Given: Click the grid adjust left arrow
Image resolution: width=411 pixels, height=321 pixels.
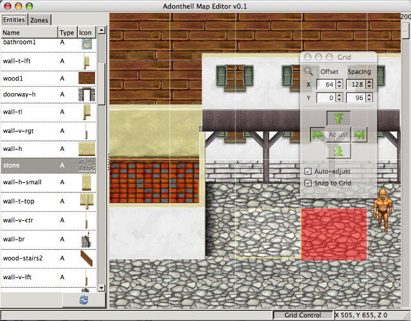Looking at the screenshot, I should pyautogui.click(x=317, y=135).
